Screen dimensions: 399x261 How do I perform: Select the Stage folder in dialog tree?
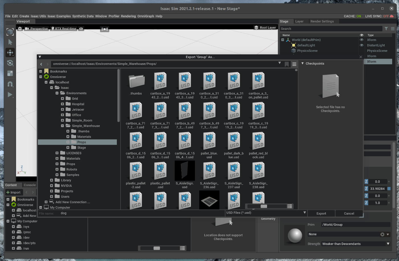[81, 147]
